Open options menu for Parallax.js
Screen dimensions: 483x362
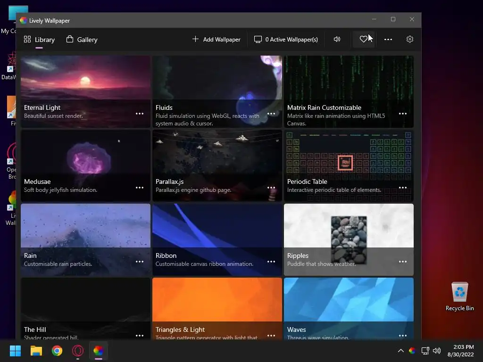point(271,188)
